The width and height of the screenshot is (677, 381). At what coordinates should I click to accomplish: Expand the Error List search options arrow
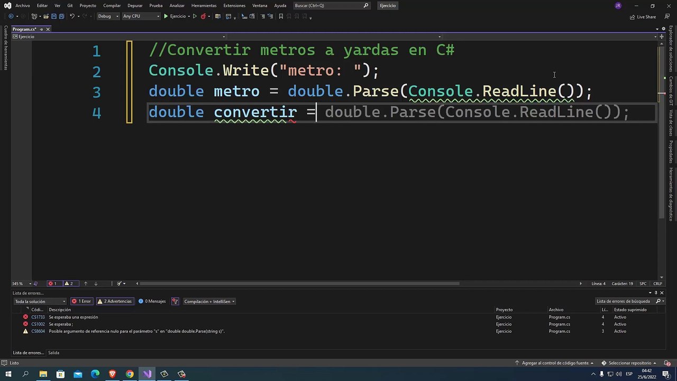(x=663, y=301)
